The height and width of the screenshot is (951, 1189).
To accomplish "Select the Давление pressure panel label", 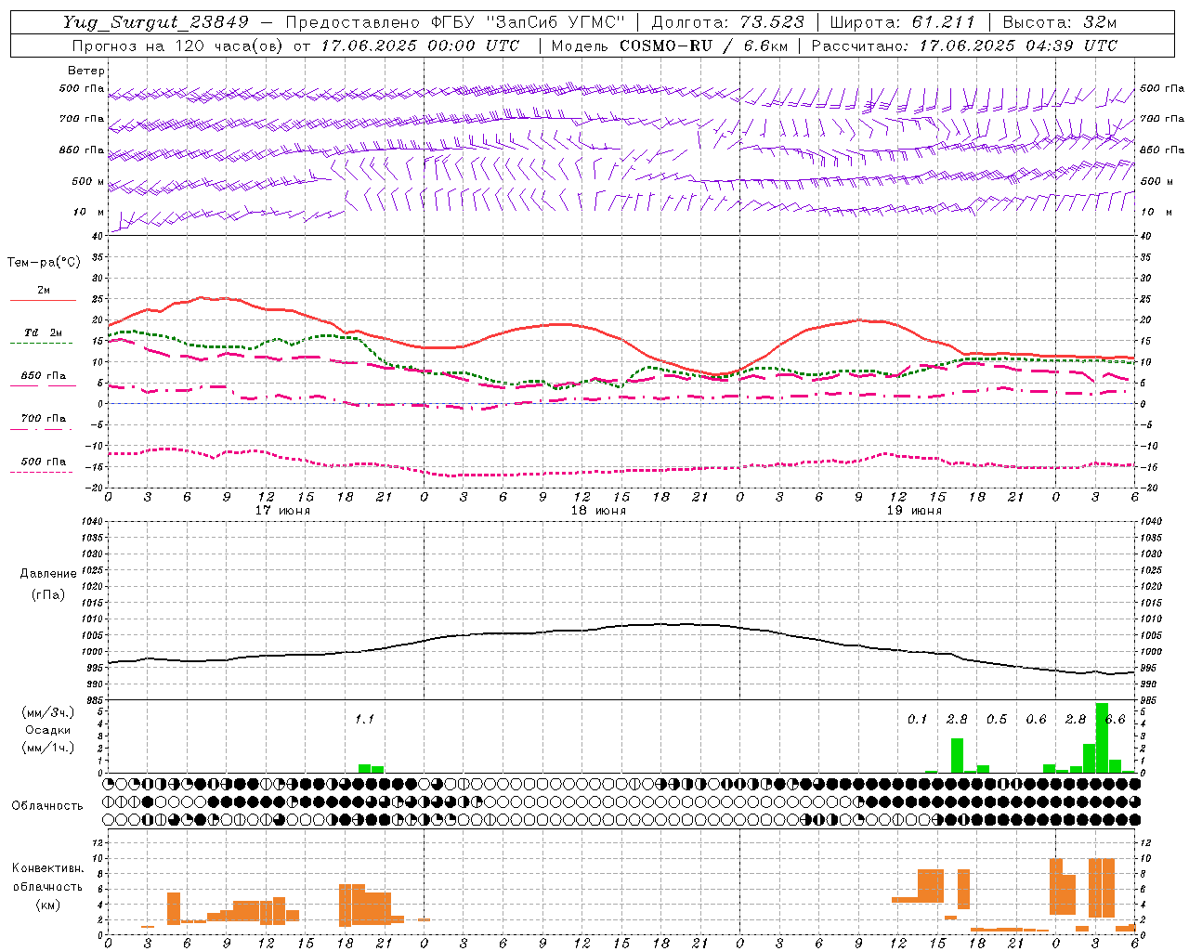I will (48, 574).
